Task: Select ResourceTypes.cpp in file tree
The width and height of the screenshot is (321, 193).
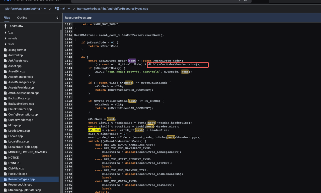Action: click(x=21, y=179)
